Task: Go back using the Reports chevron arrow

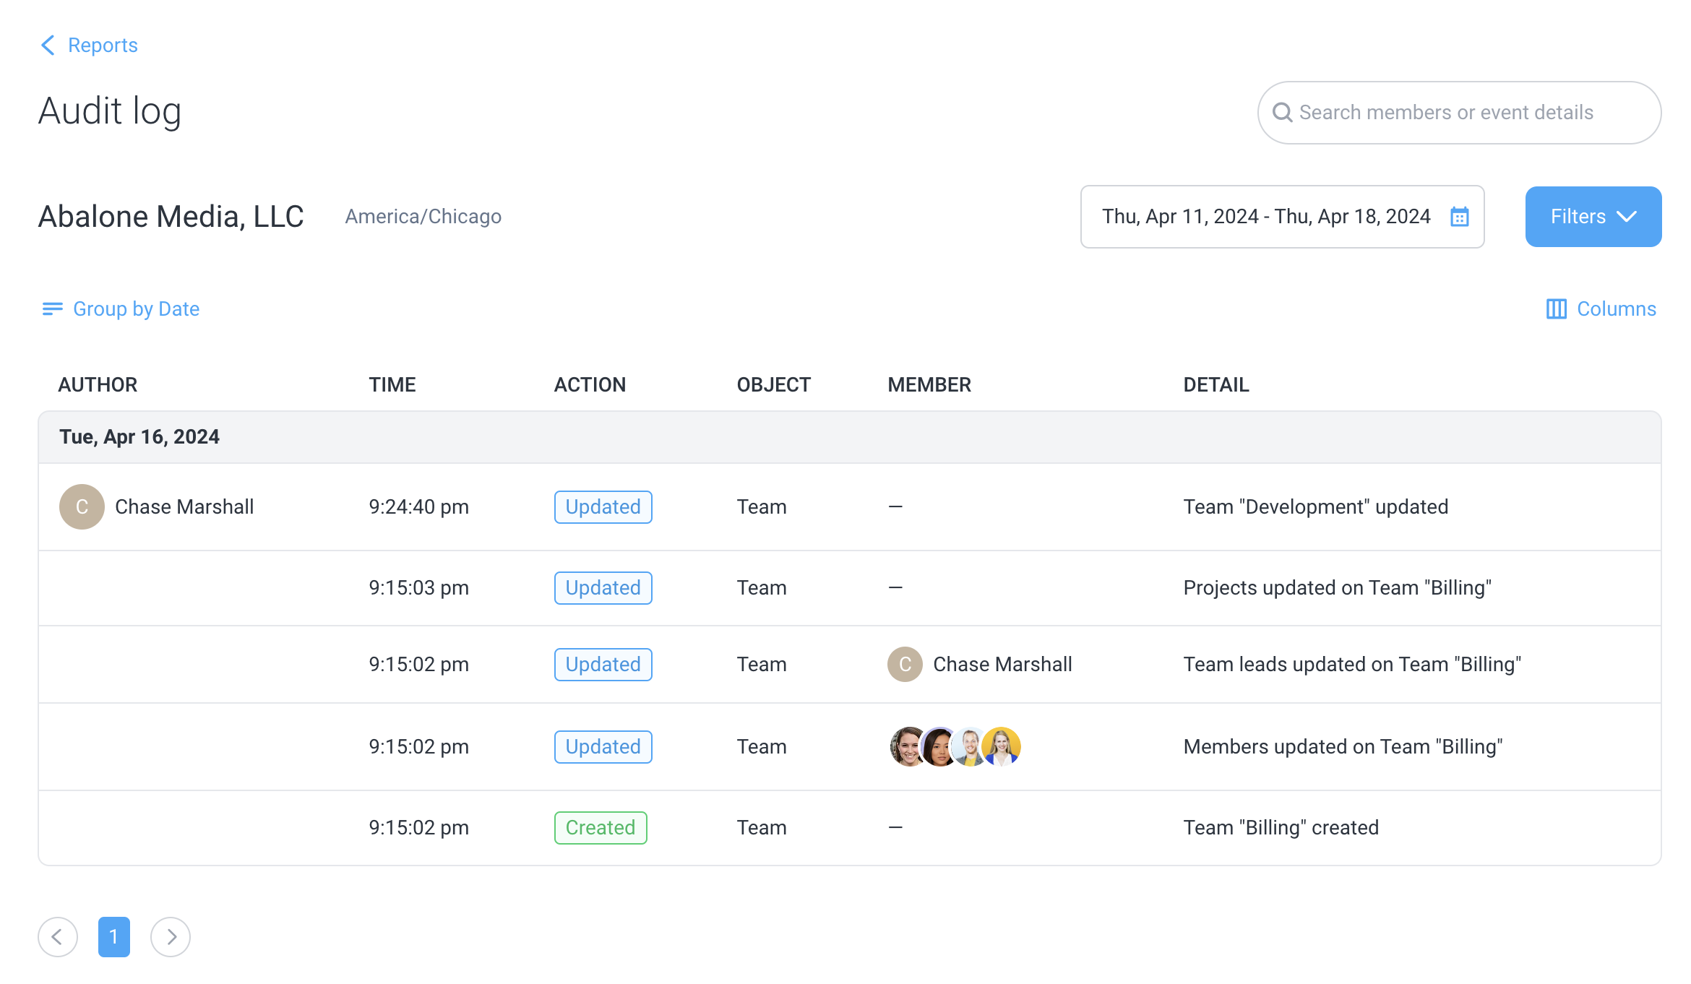Action: pos(48,46)
